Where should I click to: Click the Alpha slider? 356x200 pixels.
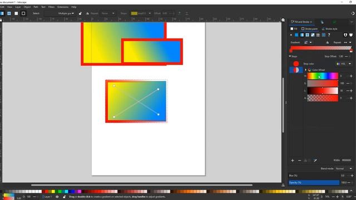pyautogui.click(x=323, y=98)
